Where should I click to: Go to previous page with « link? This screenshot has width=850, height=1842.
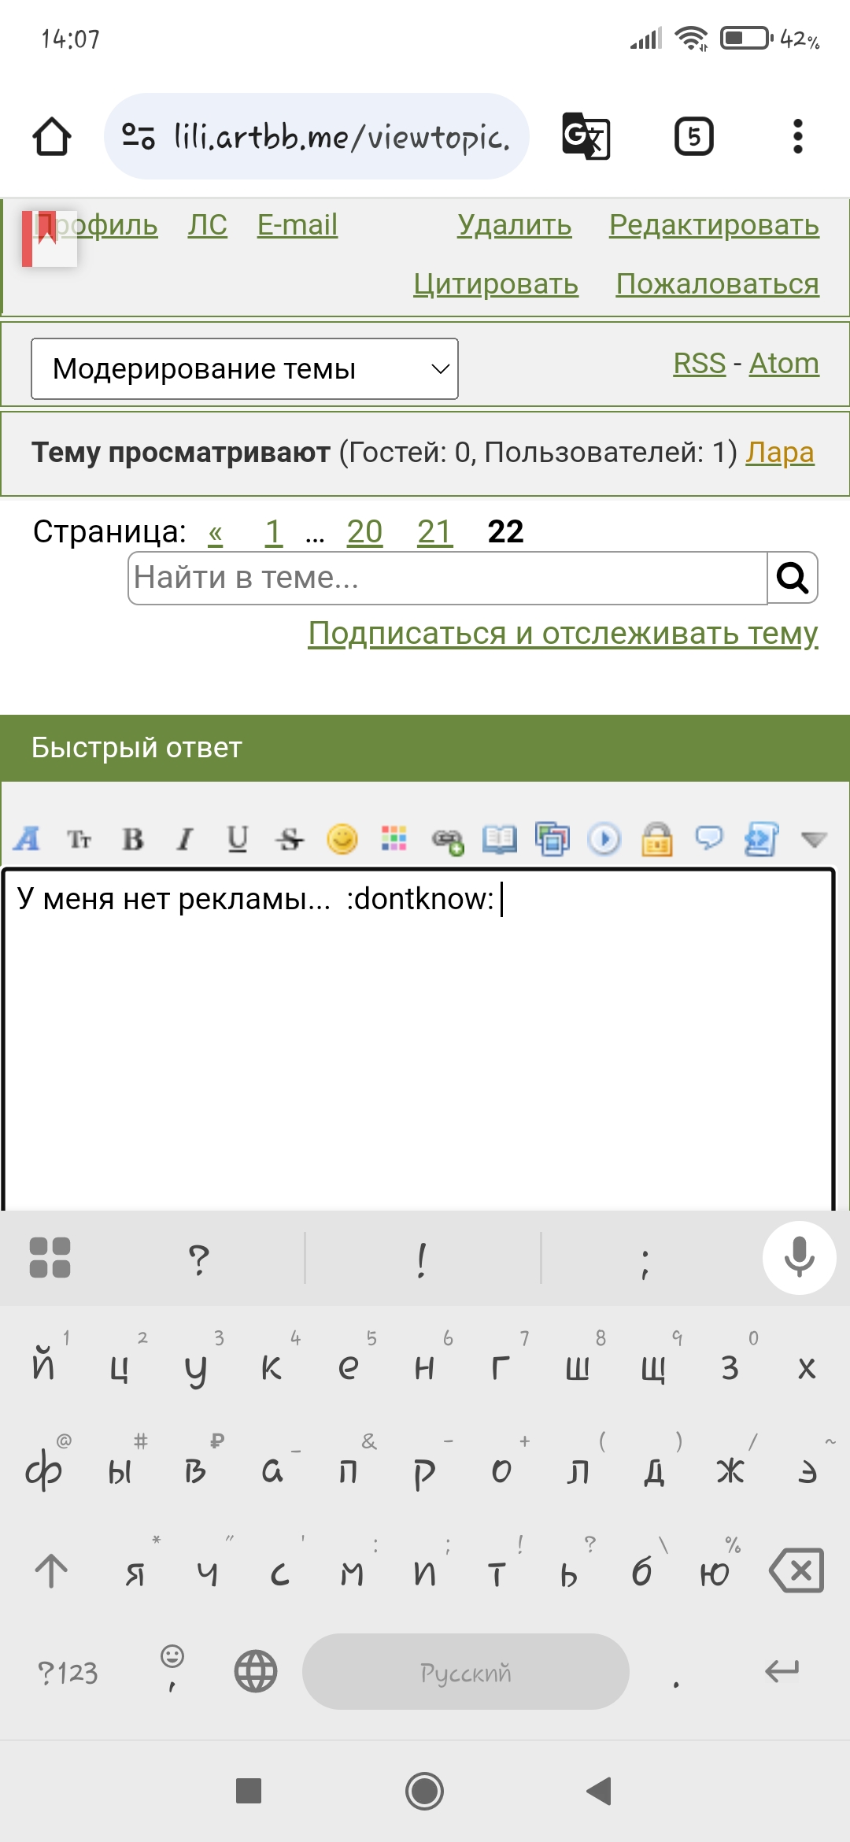[216, 533]
